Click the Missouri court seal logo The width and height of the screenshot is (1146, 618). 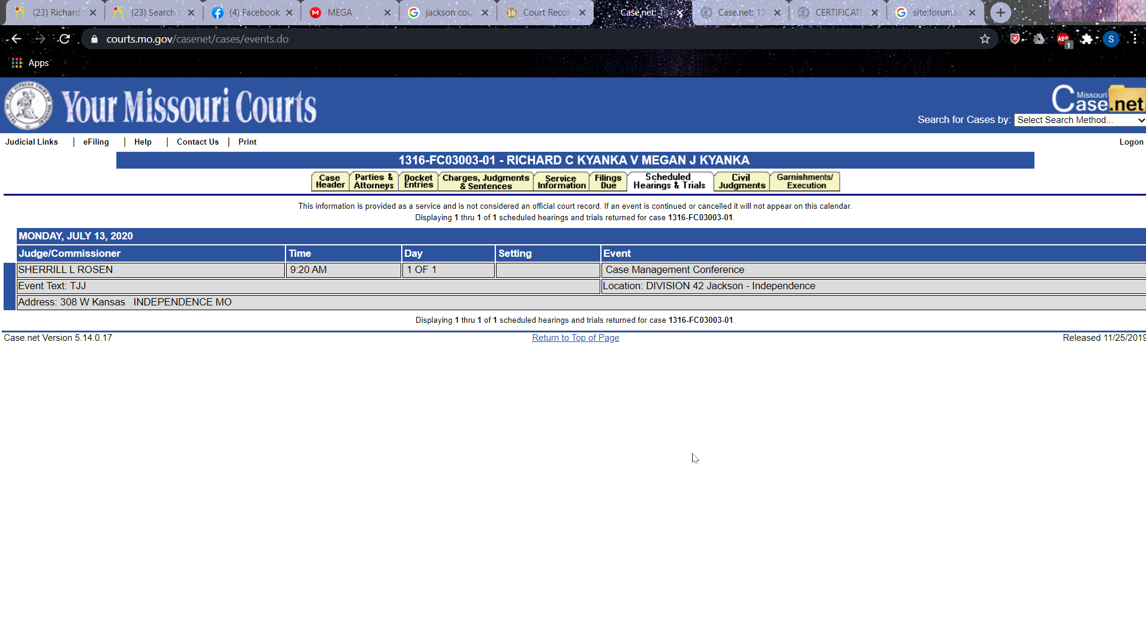pos(28,106)
